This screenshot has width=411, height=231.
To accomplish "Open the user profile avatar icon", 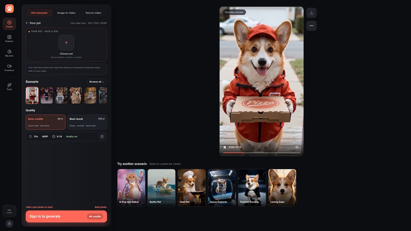I will 9,224.
